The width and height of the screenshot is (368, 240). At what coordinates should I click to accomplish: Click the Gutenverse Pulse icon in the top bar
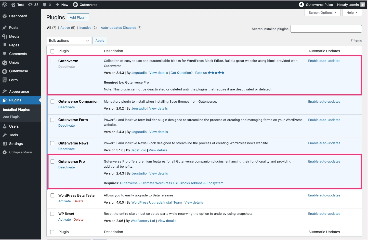click(301, 5)
